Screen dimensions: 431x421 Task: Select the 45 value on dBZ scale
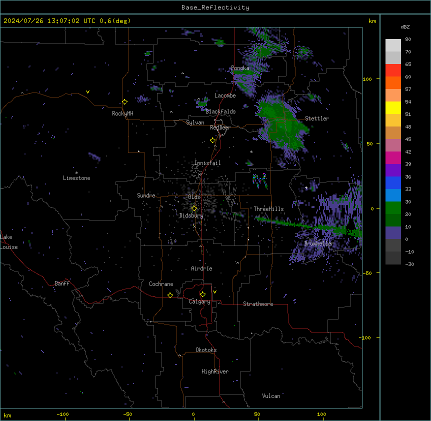(408, 139)
